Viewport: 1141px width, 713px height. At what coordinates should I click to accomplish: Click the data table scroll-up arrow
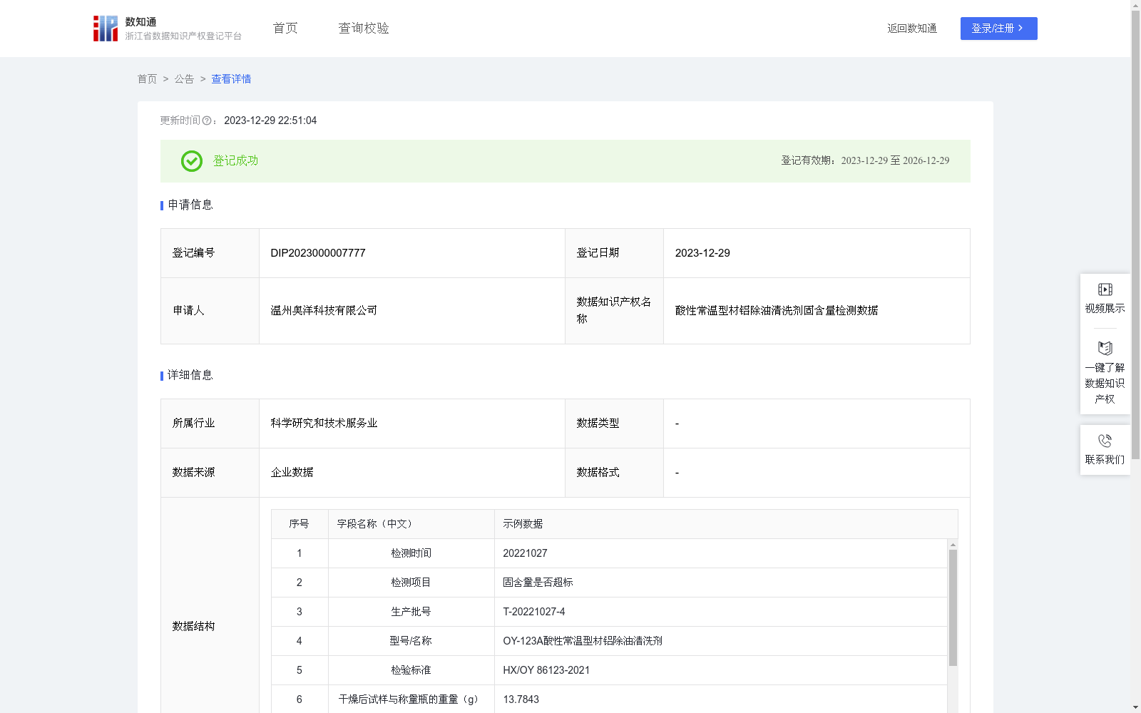953,544
